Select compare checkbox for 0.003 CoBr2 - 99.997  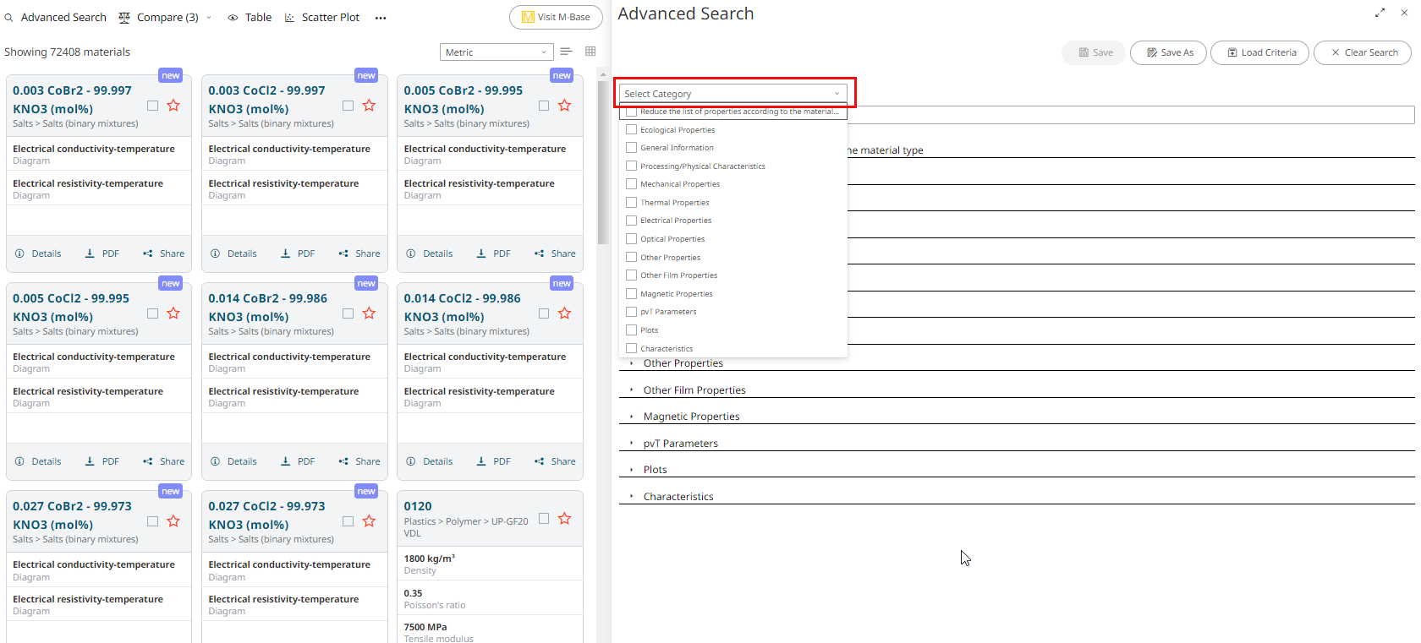click(152, 106)
